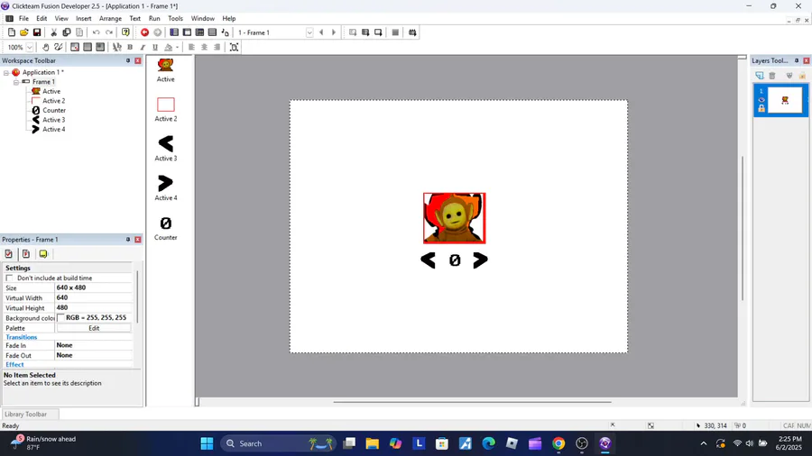Viewport: 812px width, 456px height.
Task: Align text left in toolbar
Action: coord(191,47)
